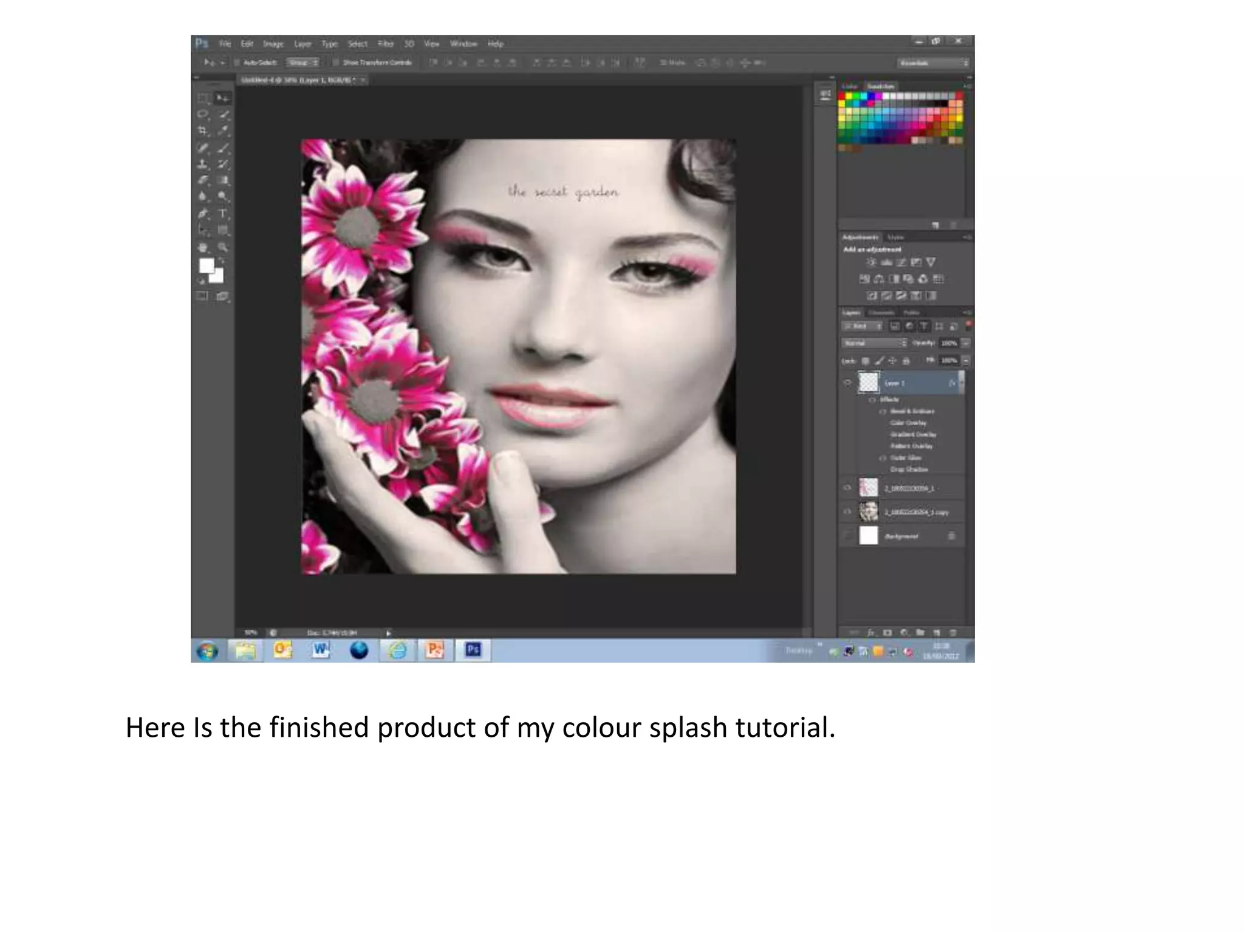Select the Quick Selection tool
The image size is (1244, 933).
pos(223,115)
